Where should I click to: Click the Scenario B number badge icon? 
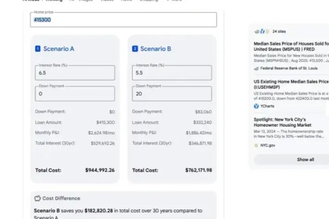[135, 49]
